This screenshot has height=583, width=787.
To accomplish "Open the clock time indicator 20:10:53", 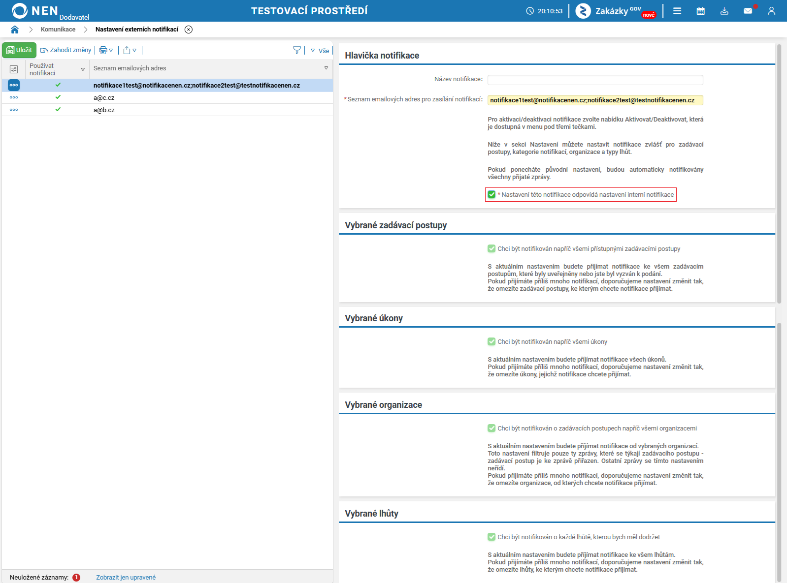I will pos(544,11).
